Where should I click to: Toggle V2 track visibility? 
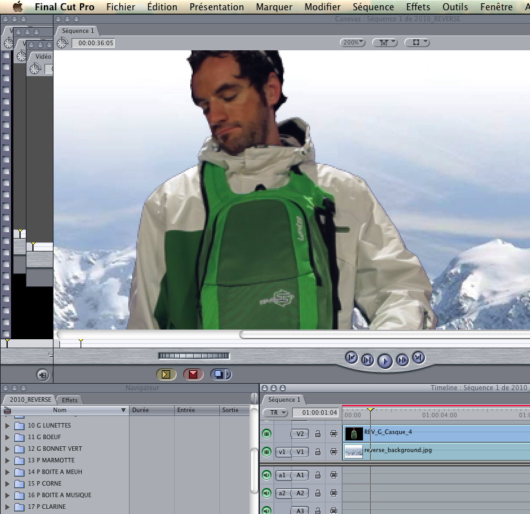tap(267, 433)
